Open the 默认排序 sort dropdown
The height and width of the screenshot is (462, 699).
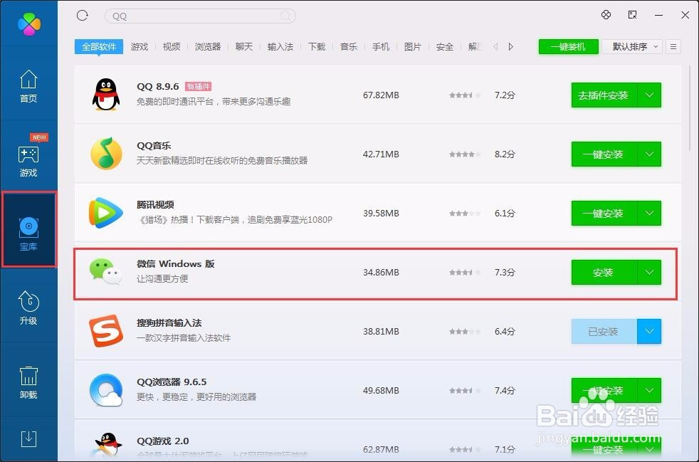pos(631,46)
